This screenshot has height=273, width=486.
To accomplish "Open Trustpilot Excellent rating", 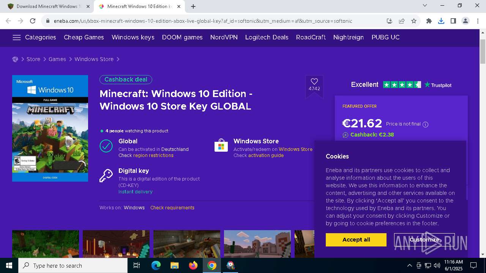I will tap(401, 85).
